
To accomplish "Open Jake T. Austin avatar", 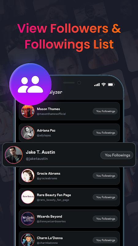I will point(14,155).
